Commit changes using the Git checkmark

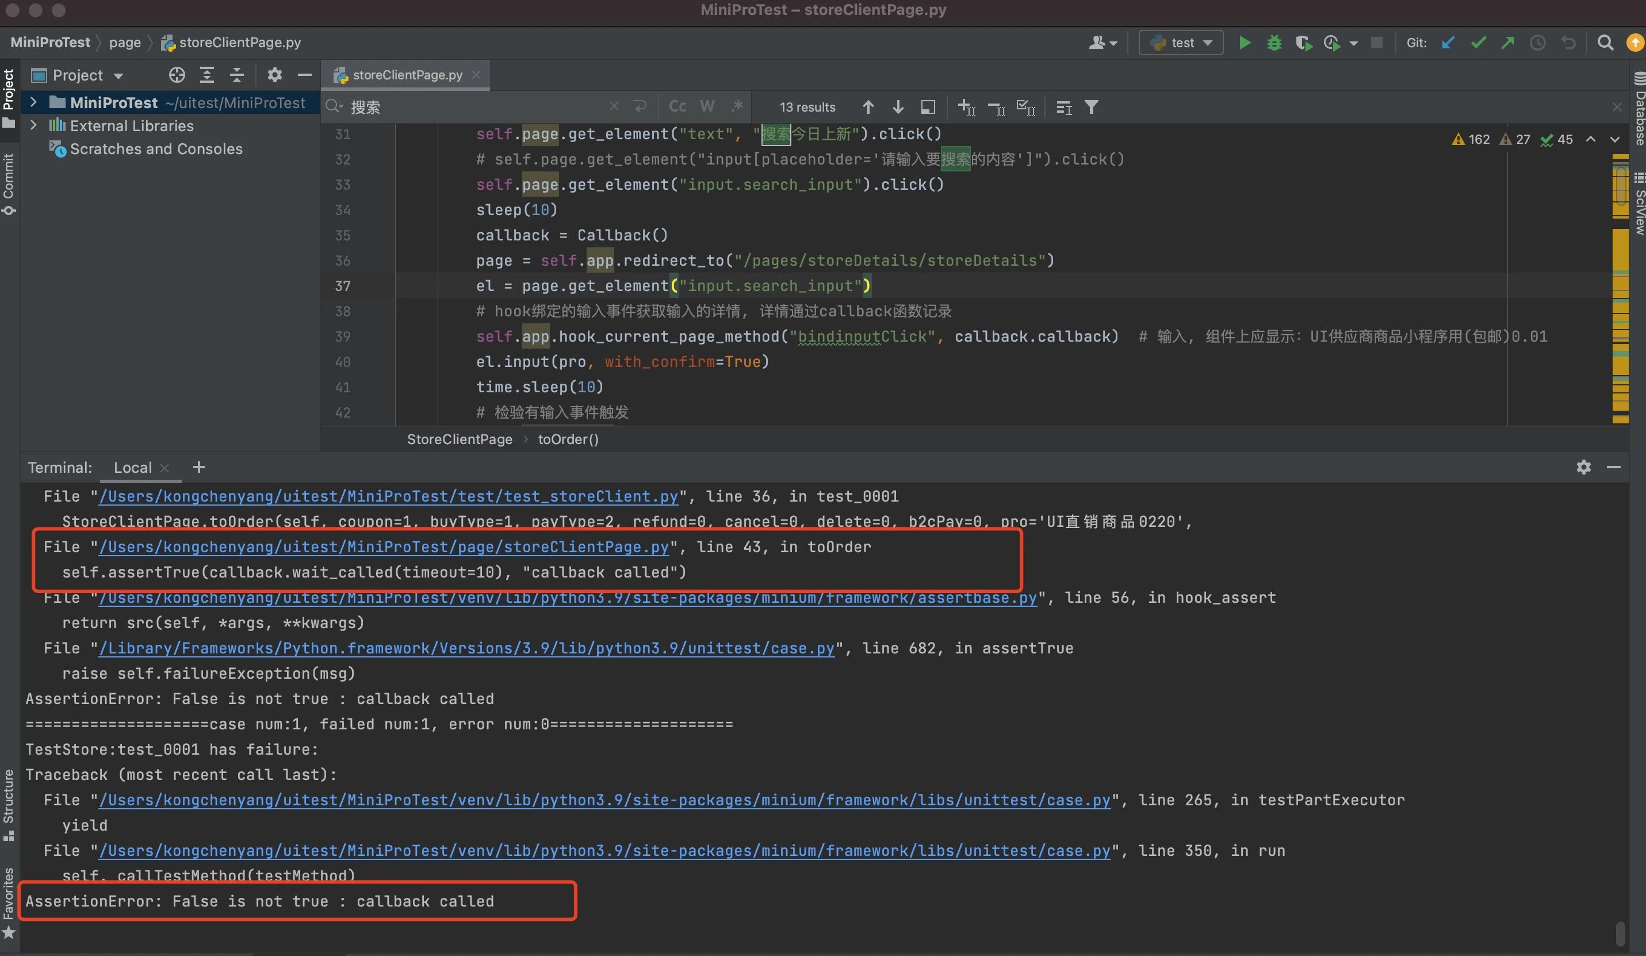[1478, 43]
